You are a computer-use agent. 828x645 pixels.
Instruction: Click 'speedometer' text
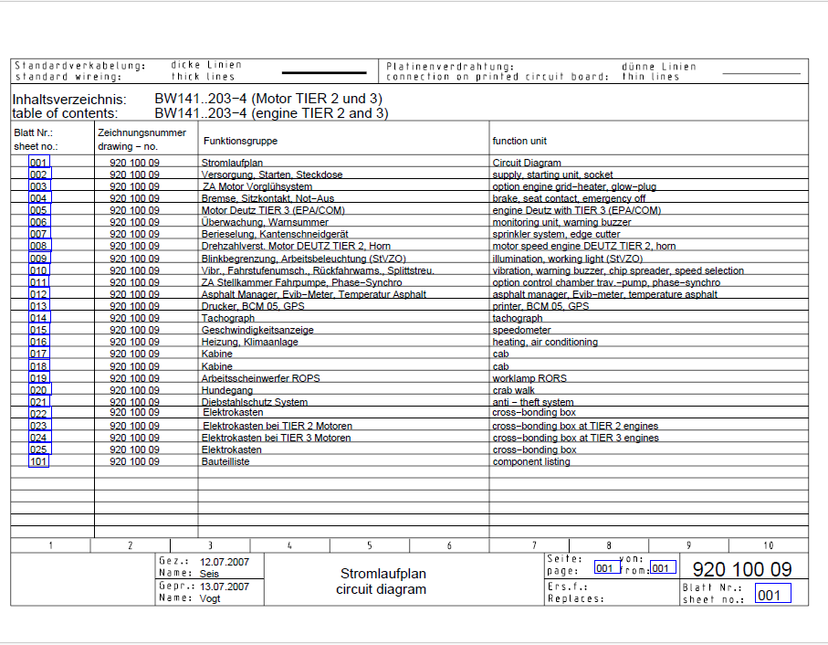coord(521,330)
